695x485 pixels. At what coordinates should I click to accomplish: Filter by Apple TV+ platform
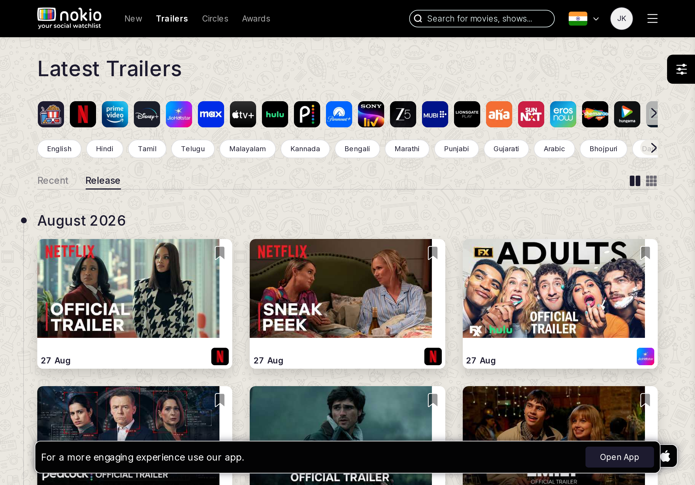[243, 114]
